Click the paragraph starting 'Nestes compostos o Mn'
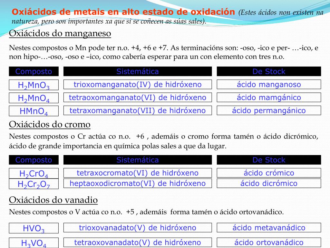330x248 pixels. [163, 52]
